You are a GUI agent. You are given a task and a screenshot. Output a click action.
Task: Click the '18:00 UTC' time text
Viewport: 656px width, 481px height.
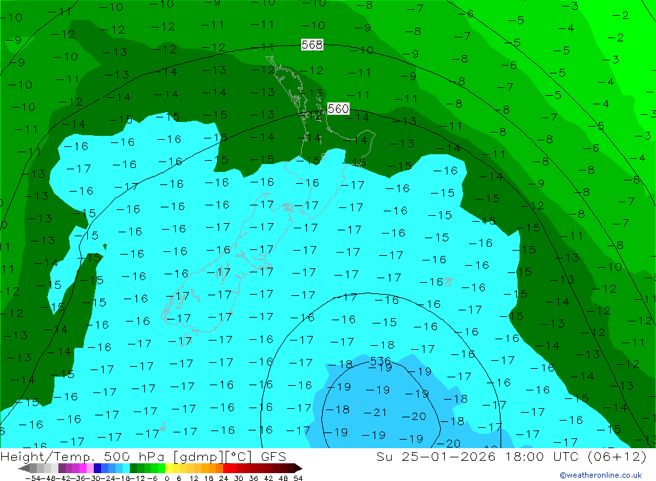click(542, 456)
